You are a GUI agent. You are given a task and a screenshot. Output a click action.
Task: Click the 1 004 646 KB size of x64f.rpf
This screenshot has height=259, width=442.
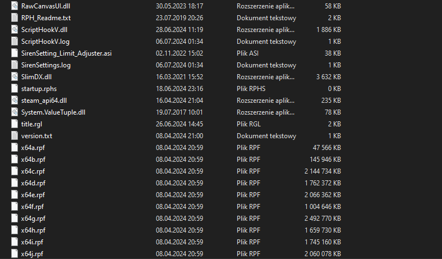[x=323, y=206]
